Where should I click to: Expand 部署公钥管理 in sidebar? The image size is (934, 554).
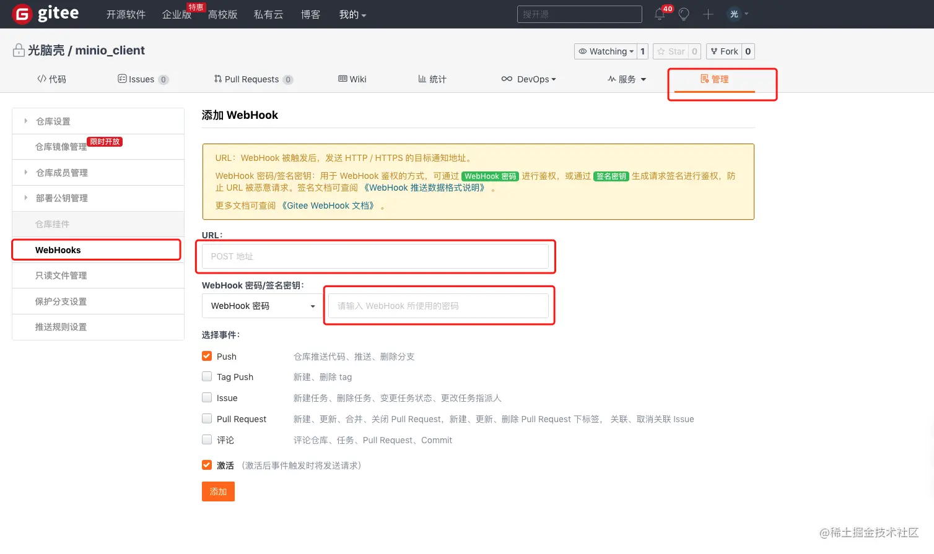[x=98, y=198]
